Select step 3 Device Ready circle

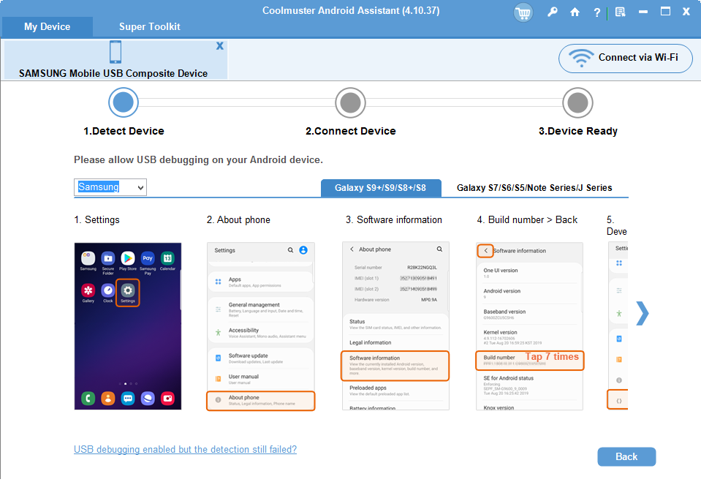coord(577,102)
